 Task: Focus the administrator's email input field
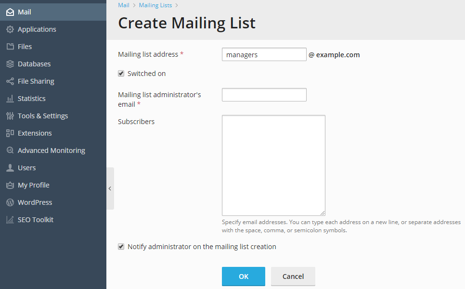[264, 95]
